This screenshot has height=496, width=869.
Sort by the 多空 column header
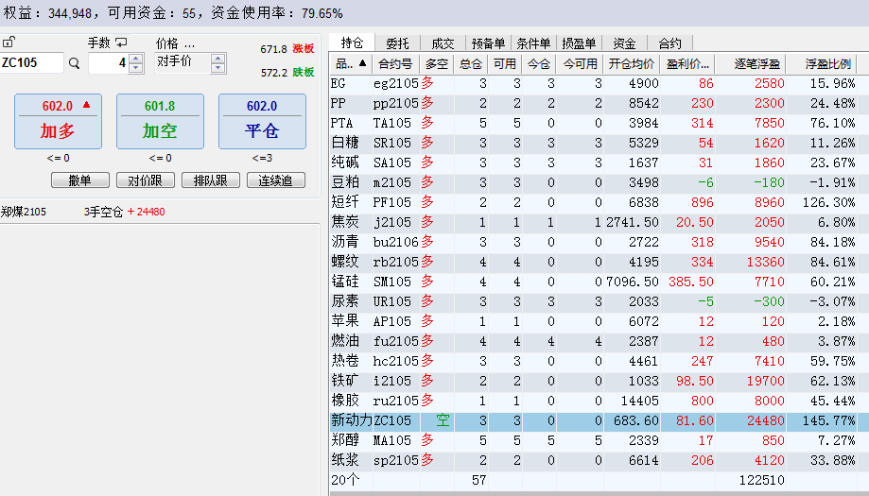[x=437, y=64]
